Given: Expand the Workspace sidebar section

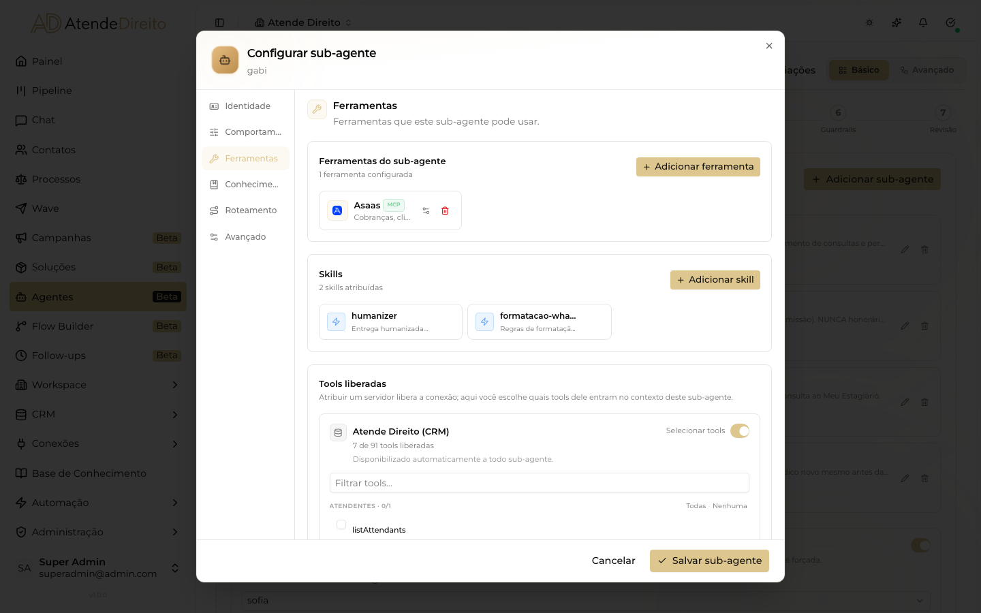Looking at the screenshot, I should (x=98, y=385).
